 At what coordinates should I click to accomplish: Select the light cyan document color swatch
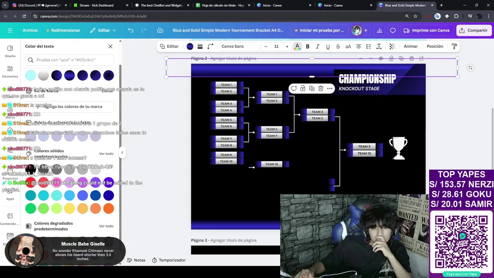[x=30, y=75]
